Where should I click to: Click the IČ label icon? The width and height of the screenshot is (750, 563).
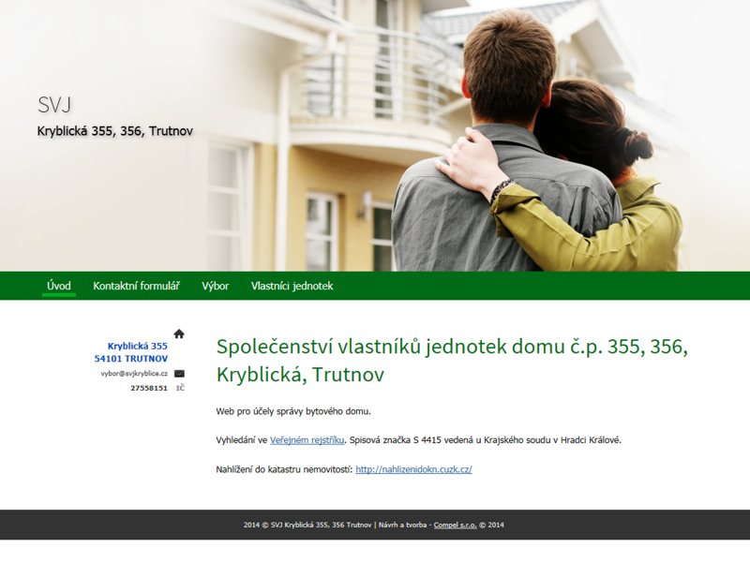180,388
